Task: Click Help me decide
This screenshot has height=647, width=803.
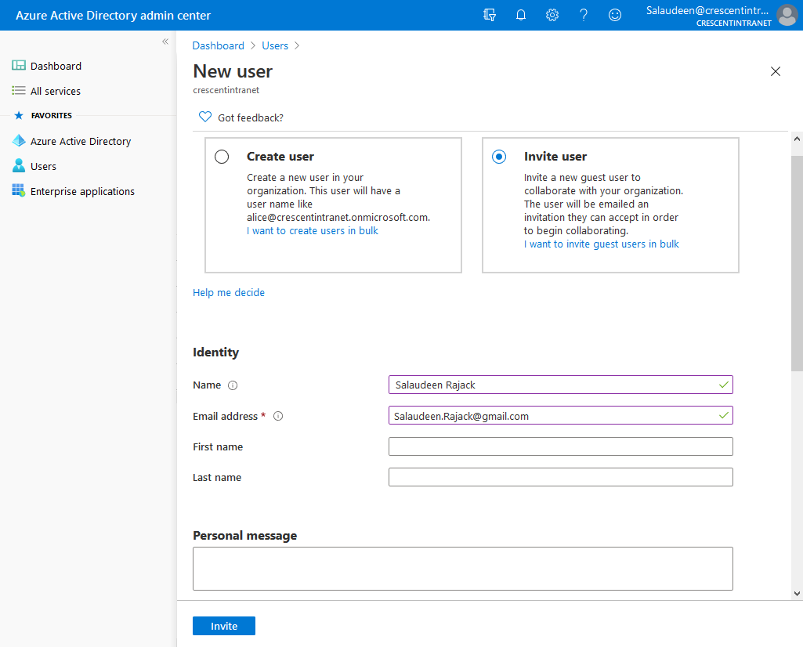Action: 229,292
